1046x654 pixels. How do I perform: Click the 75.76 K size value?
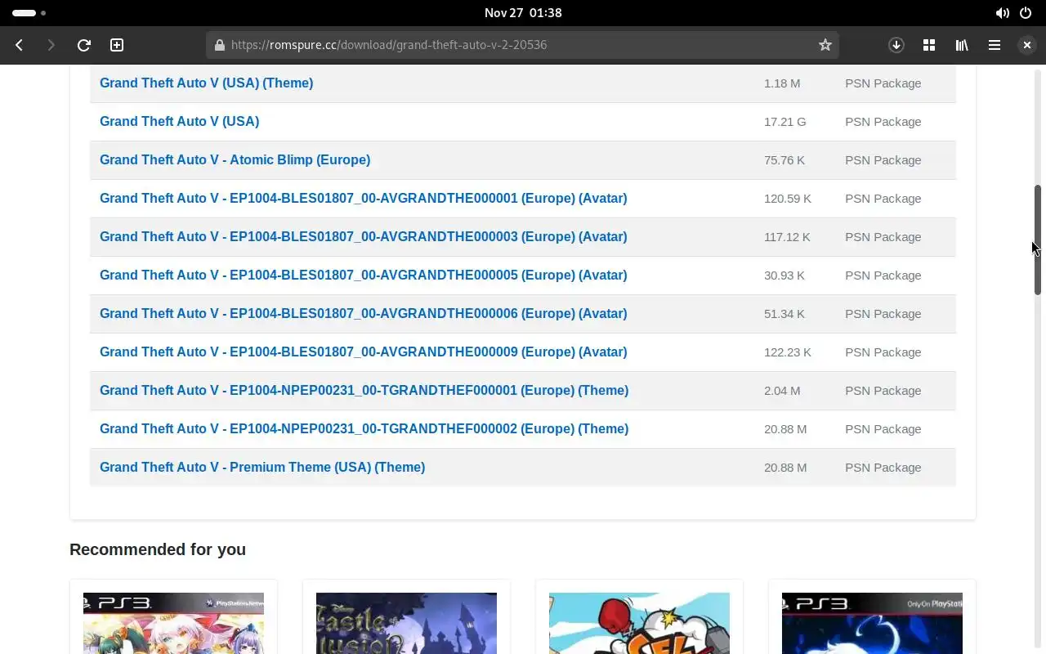(784, 159)
